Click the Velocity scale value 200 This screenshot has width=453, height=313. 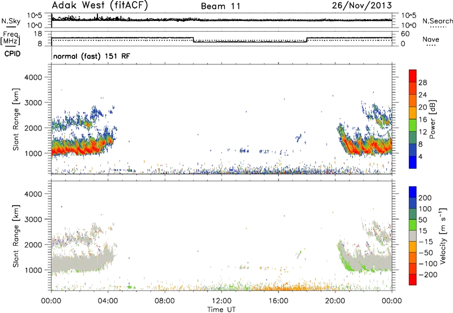point(425,198)
